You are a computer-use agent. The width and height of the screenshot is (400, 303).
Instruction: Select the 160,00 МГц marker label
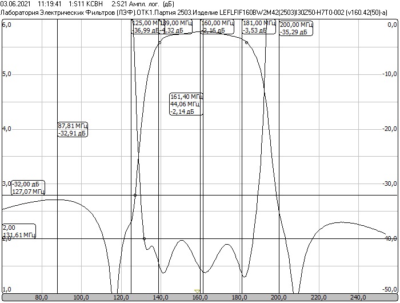click(x=218, y=26)
